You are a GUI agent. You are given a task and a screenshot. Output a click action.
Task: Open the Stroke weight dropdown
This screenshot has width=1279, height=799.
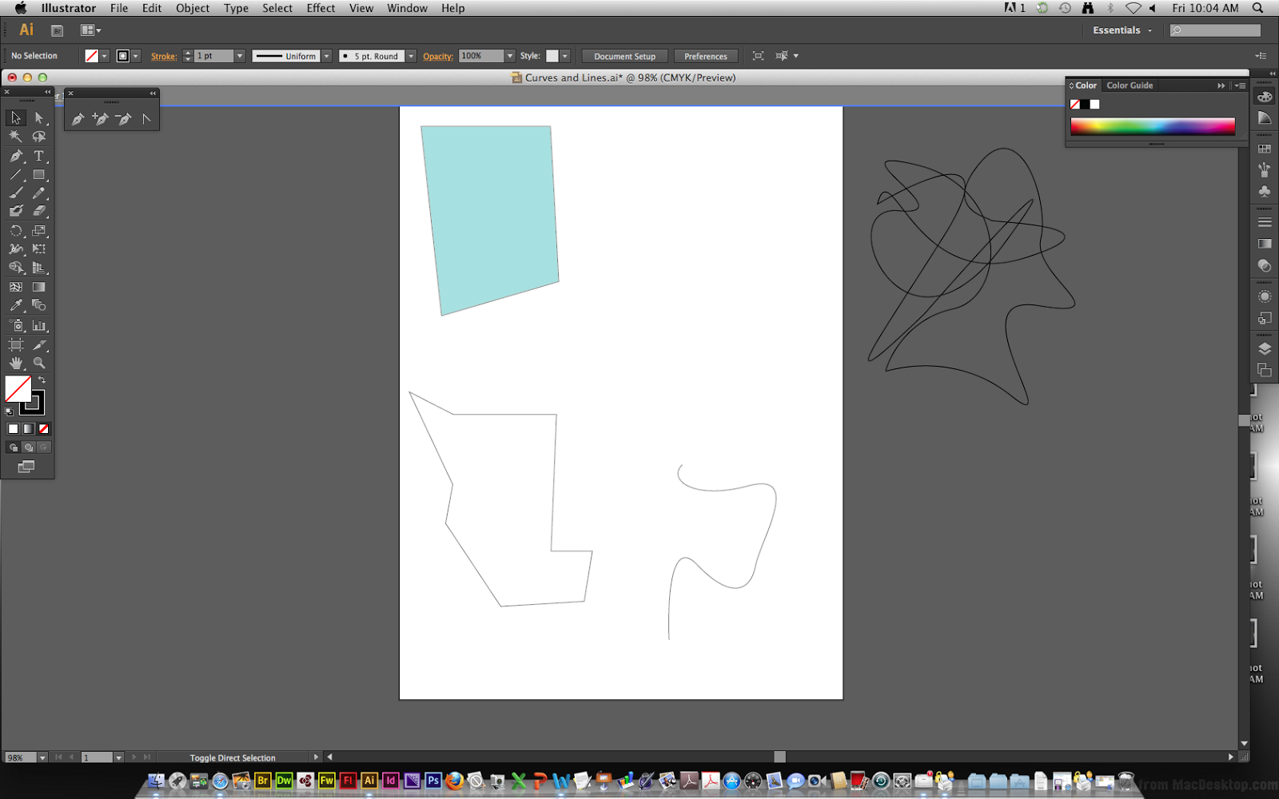point(239,56)
